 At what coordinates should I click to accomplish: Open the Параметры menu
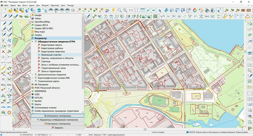(x=54, y=5)
